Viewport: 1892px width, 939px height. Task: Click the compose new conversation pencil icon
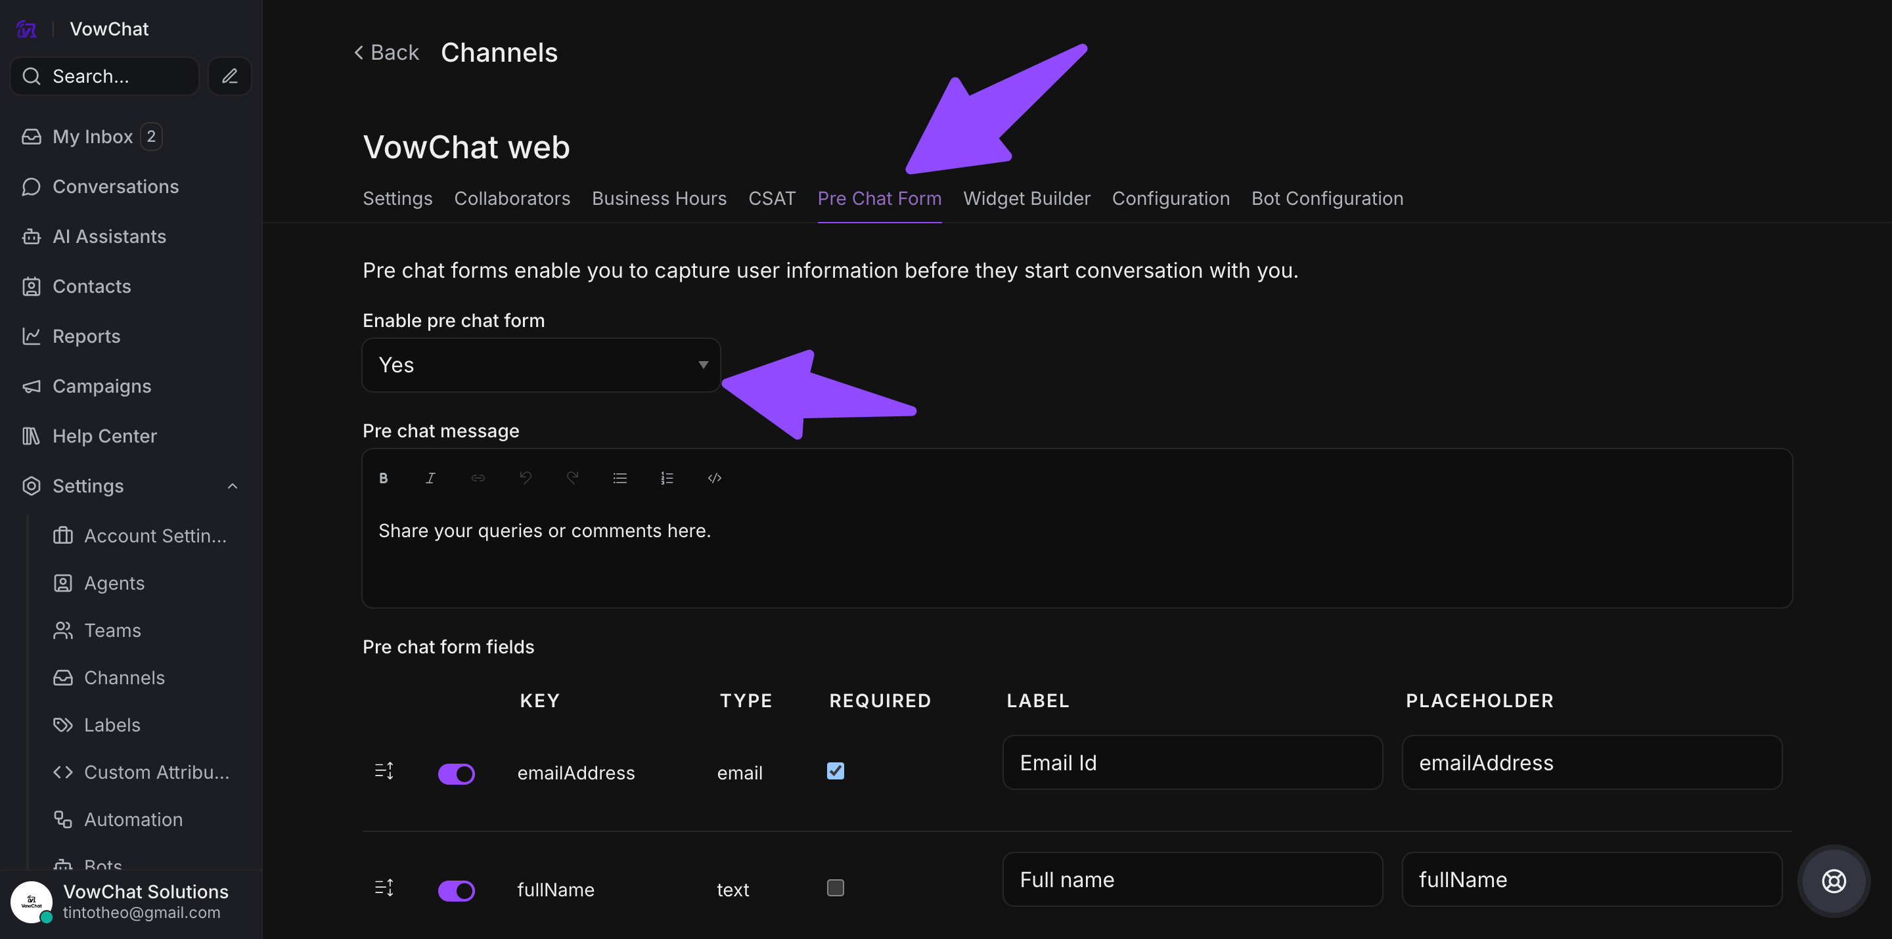[x=230, y=76]
